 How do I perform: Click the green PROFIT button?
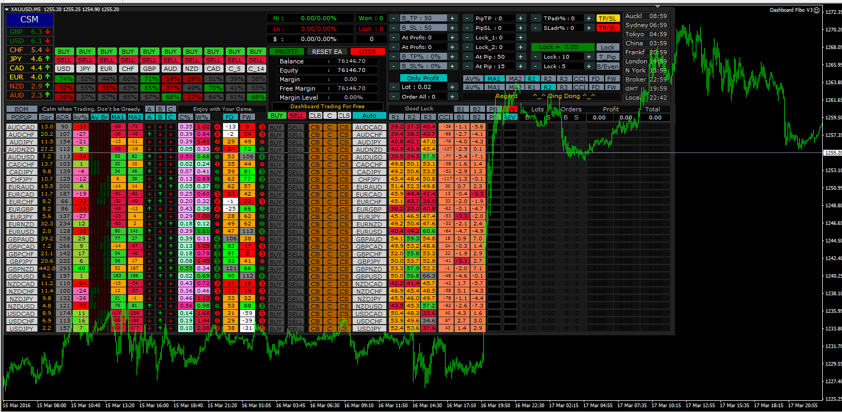[x=287, y=52]
